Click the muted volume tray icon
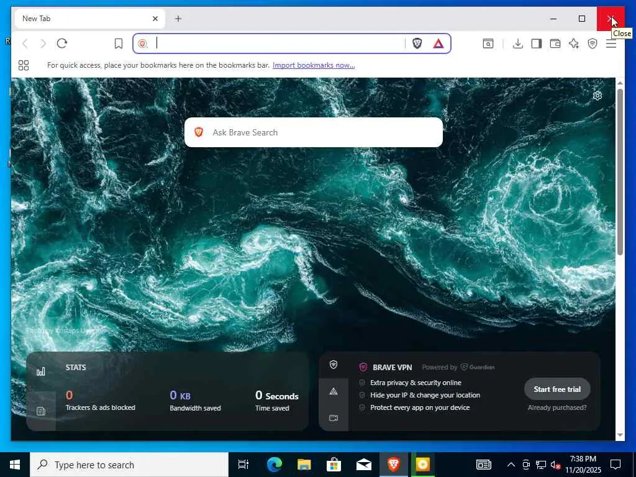Image resolution: width=636 pixels, height=477 pixels. pyautogui.click(x=556, y=465)
